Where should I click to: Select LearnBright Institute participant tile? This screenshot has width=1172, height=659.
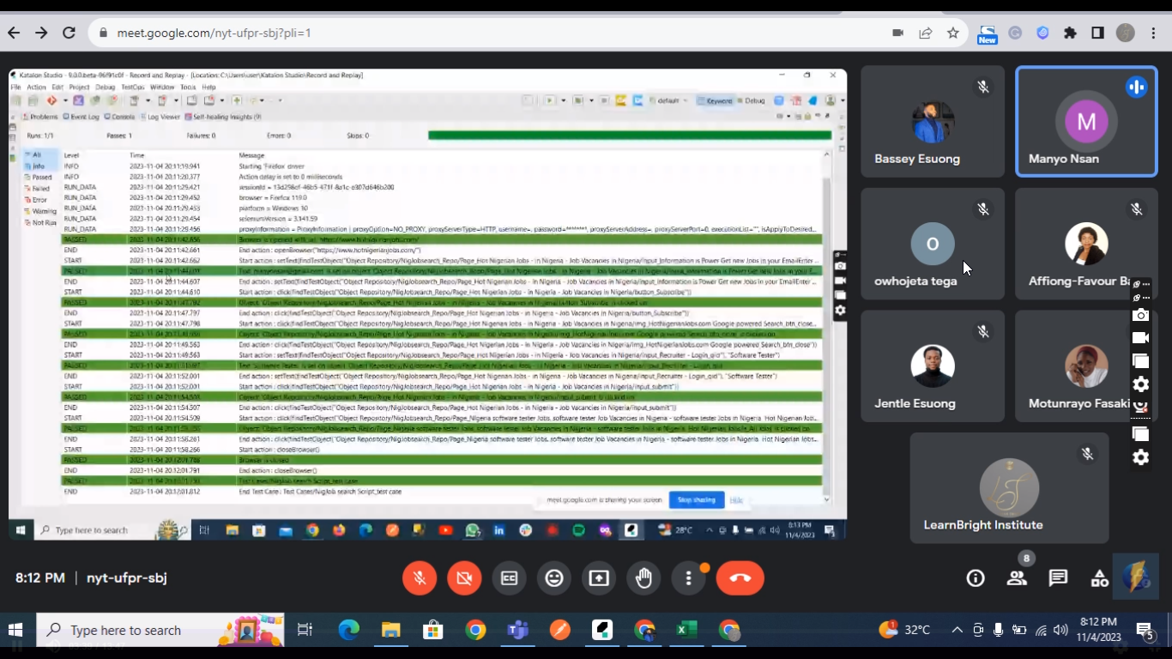(1009, 488)
